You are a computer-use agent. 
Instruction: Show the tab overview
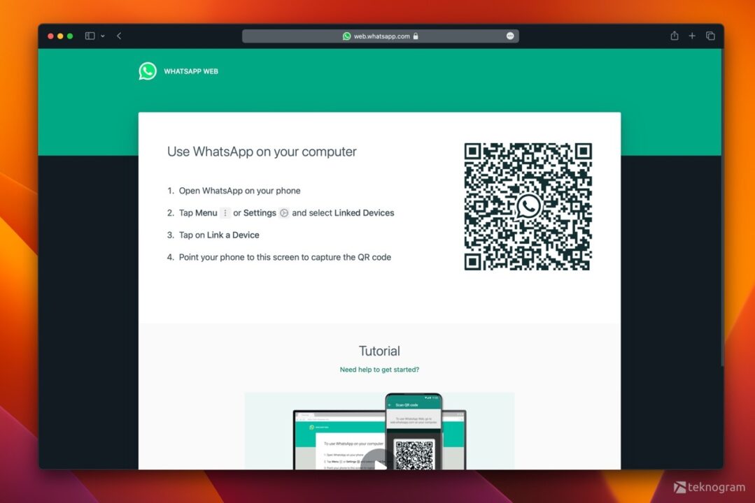click(x=710, y=36)
